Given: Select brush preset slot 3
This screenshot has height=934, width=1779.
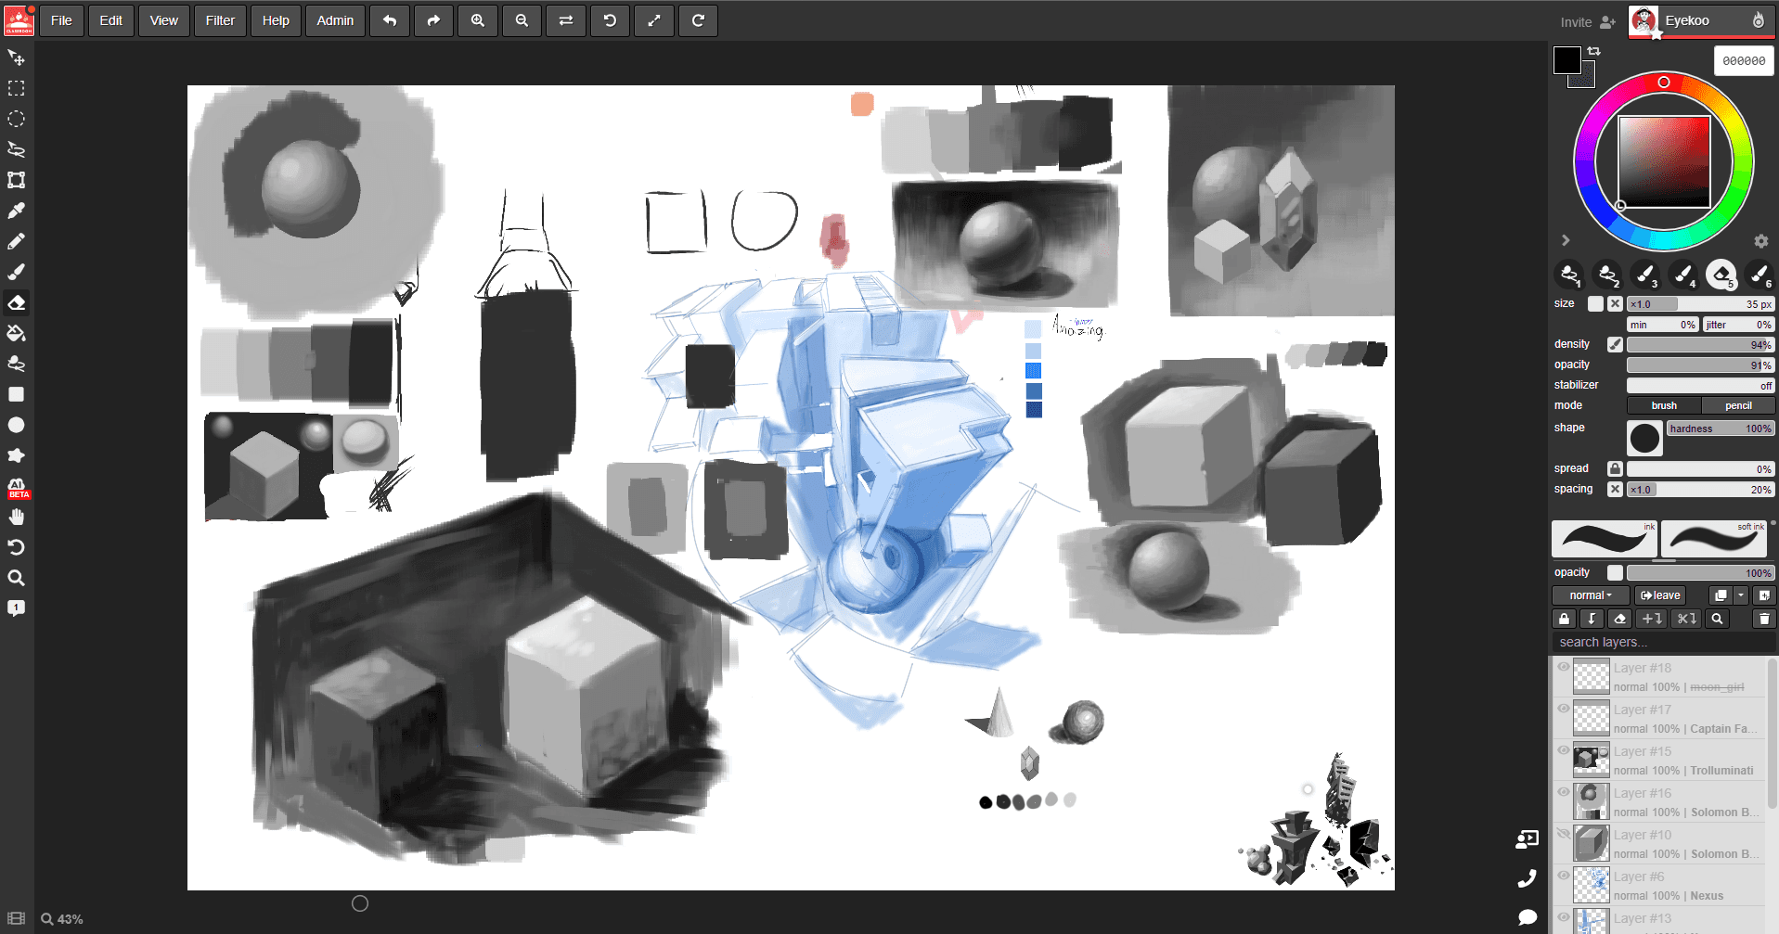Looking at the screenshot, I should (1645, 275).
